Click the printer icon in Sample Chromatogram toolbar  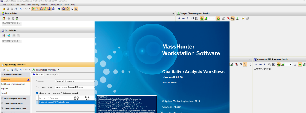247,18
